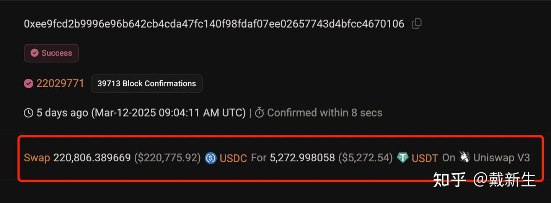Open the USDT token link
Image resolution: width=551 pixels, height=203 pixels.
[x=425, y=158]
